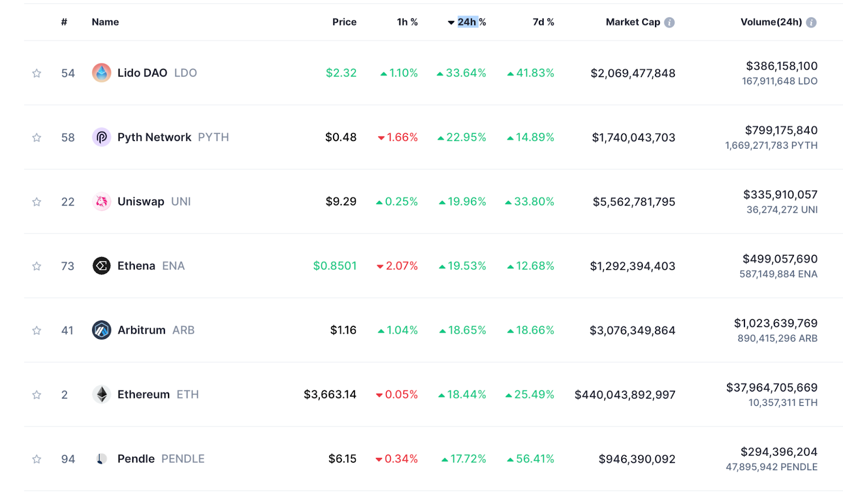Toggle the Arbitrum watchlist star
843x497 pixels.
pos(36,330)
